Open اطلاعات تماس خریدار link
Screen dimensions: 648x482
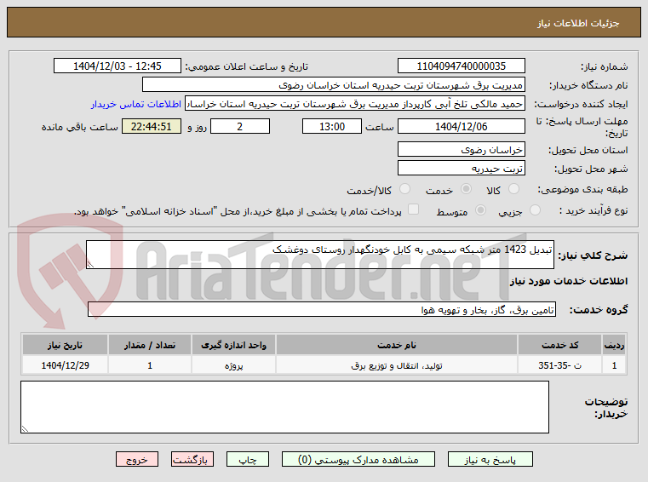tap(136, 104)
